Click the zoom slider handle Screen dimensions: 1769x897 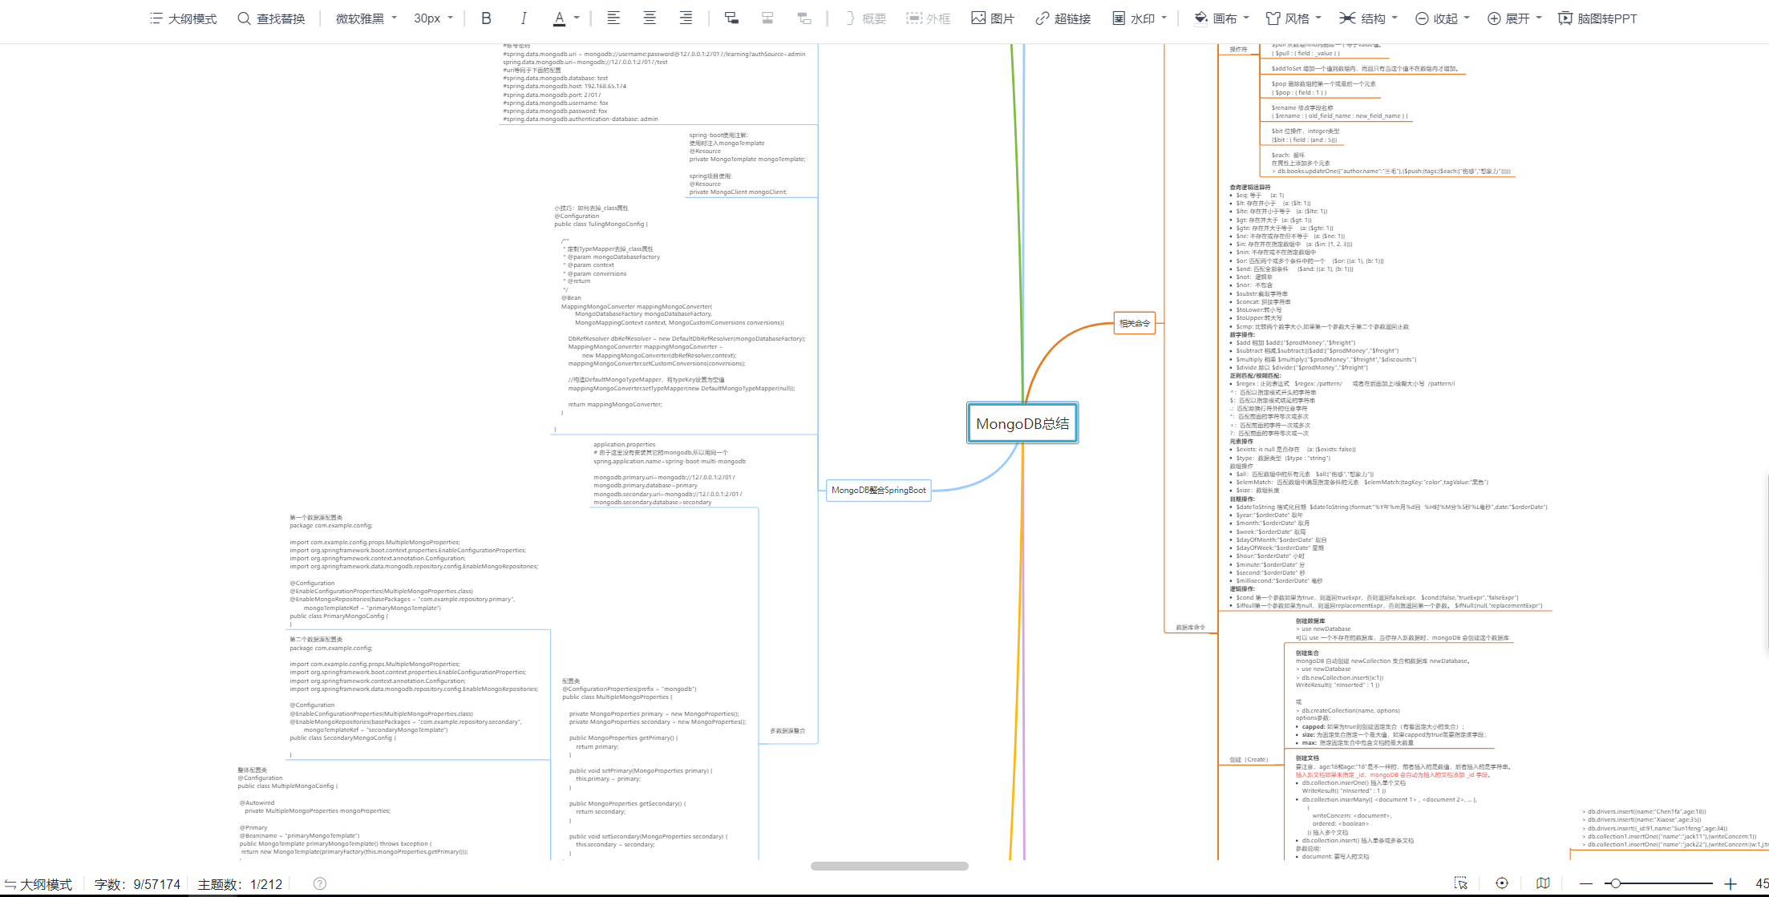click(x=1616, y=883)
